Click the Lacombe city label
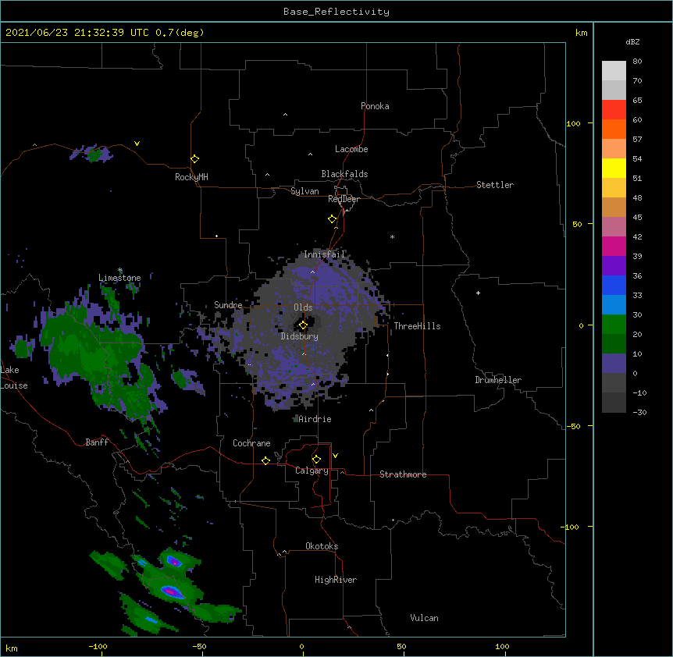The width and height of the screenshot is (673, 657). coord(351,149)
